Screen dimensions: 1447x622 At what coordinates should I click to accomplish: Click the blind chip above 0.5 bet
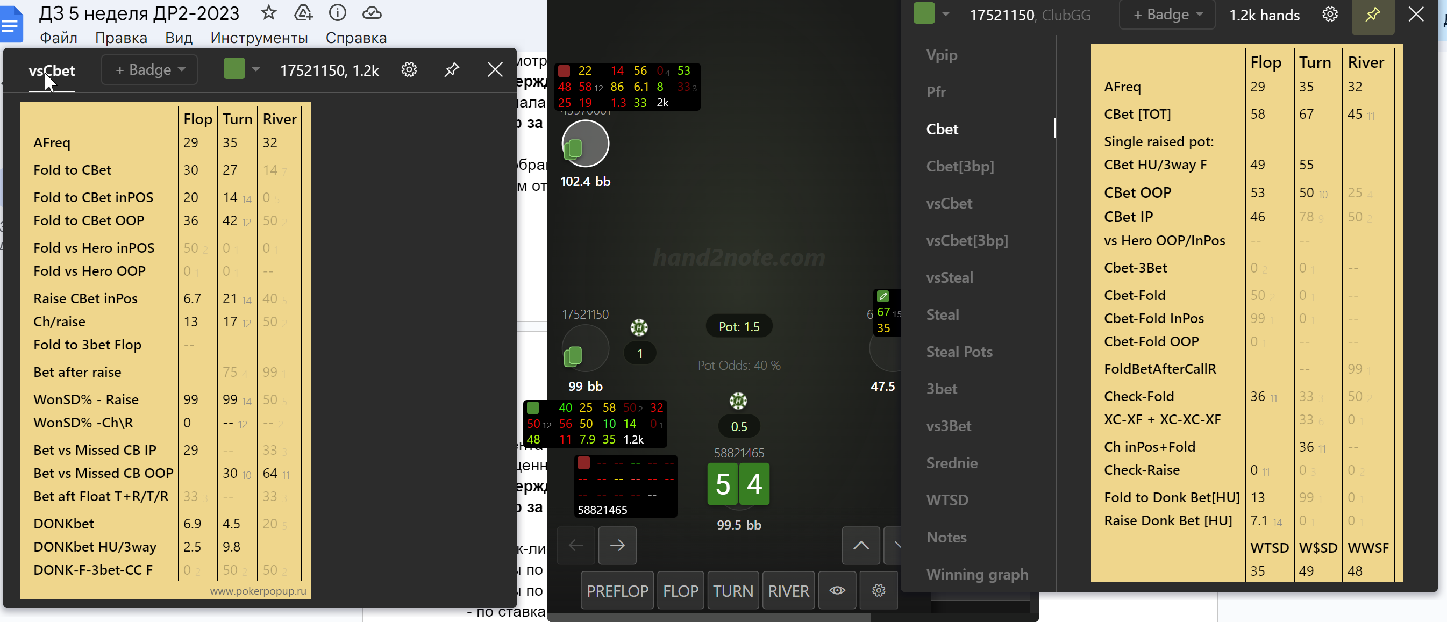coord(738,401)
